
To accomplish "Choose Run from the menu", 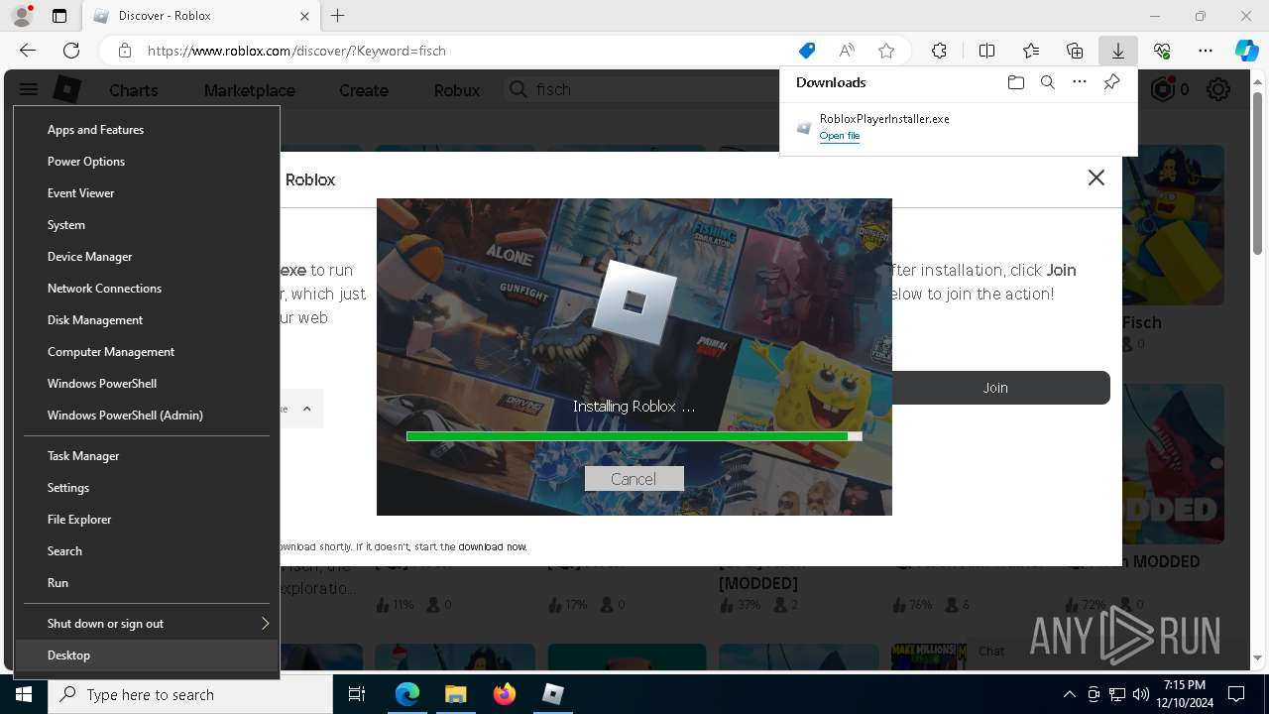I will pos(147,583).
